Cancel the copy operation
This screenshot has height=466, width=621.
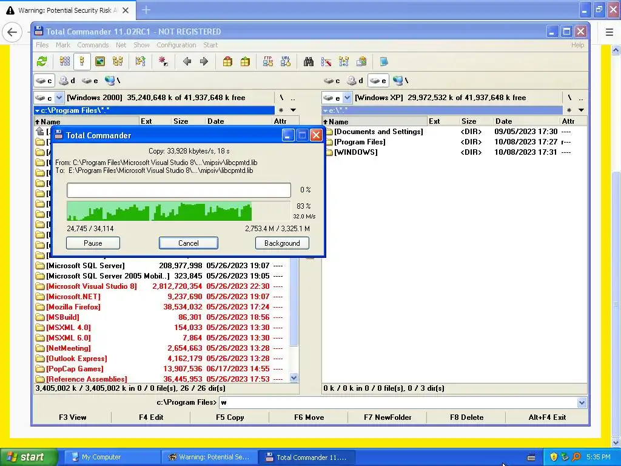point(189,243)
